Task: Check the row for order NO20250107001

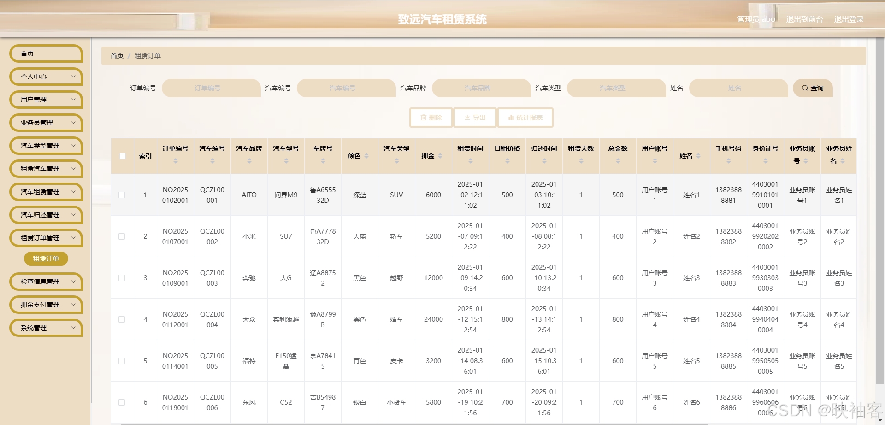Action: pyautogui.click(x=122, y=236)
